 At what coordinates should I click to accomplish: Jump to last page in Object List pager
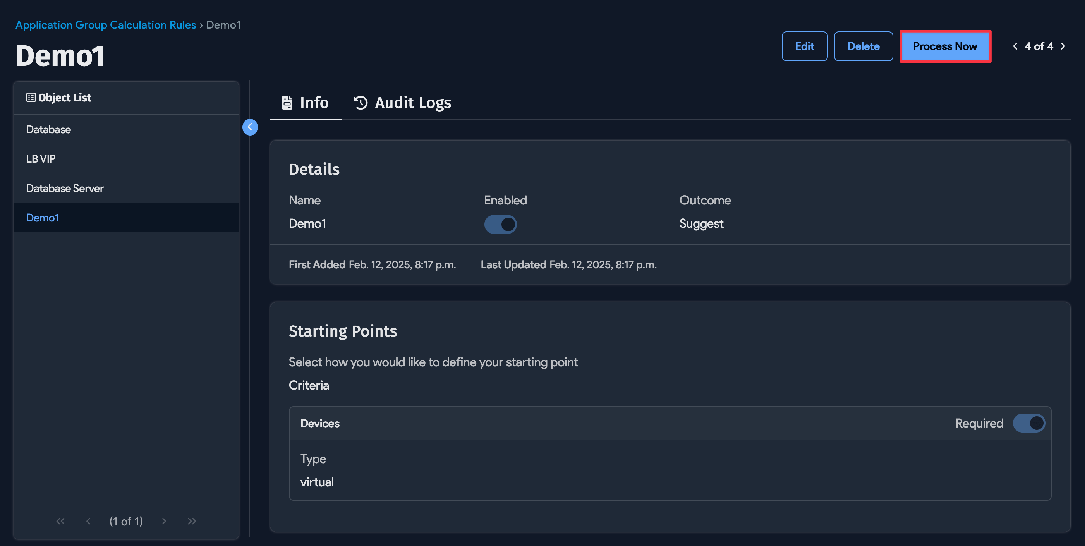point(192,521)
